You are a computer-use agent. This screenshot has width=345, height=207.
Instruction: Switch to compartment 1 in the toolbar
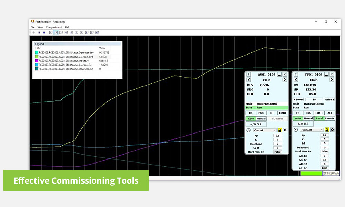[x=51, y=32]
